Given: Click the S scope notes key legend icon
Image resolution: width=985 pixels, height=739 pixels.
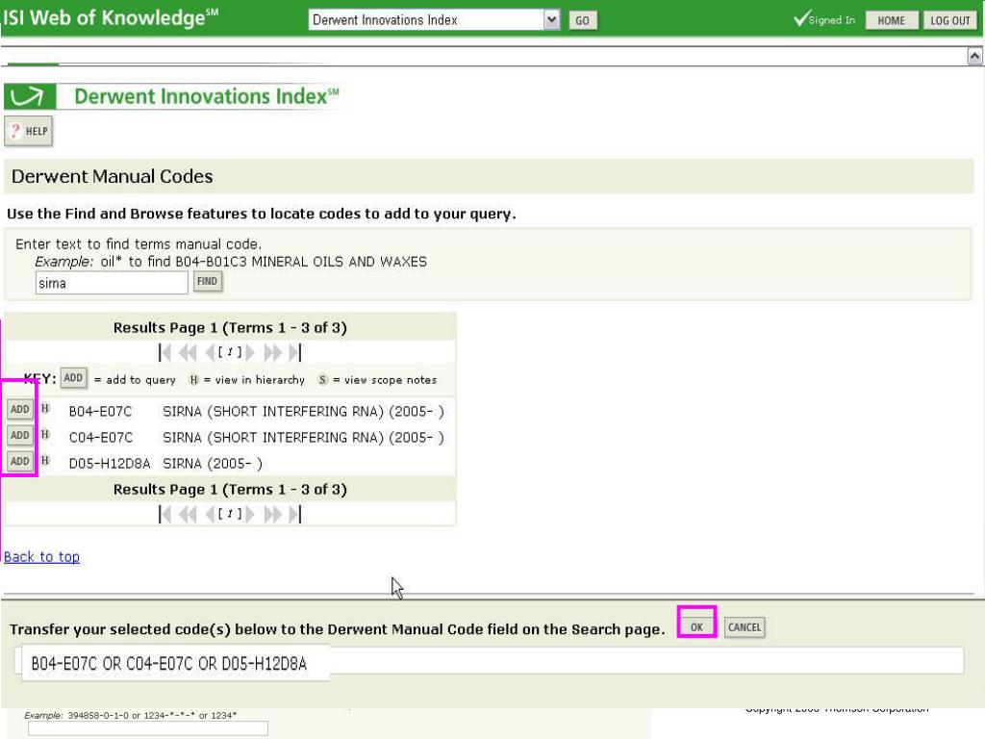Looking at the screenshot, I should [x=322, y=379].
